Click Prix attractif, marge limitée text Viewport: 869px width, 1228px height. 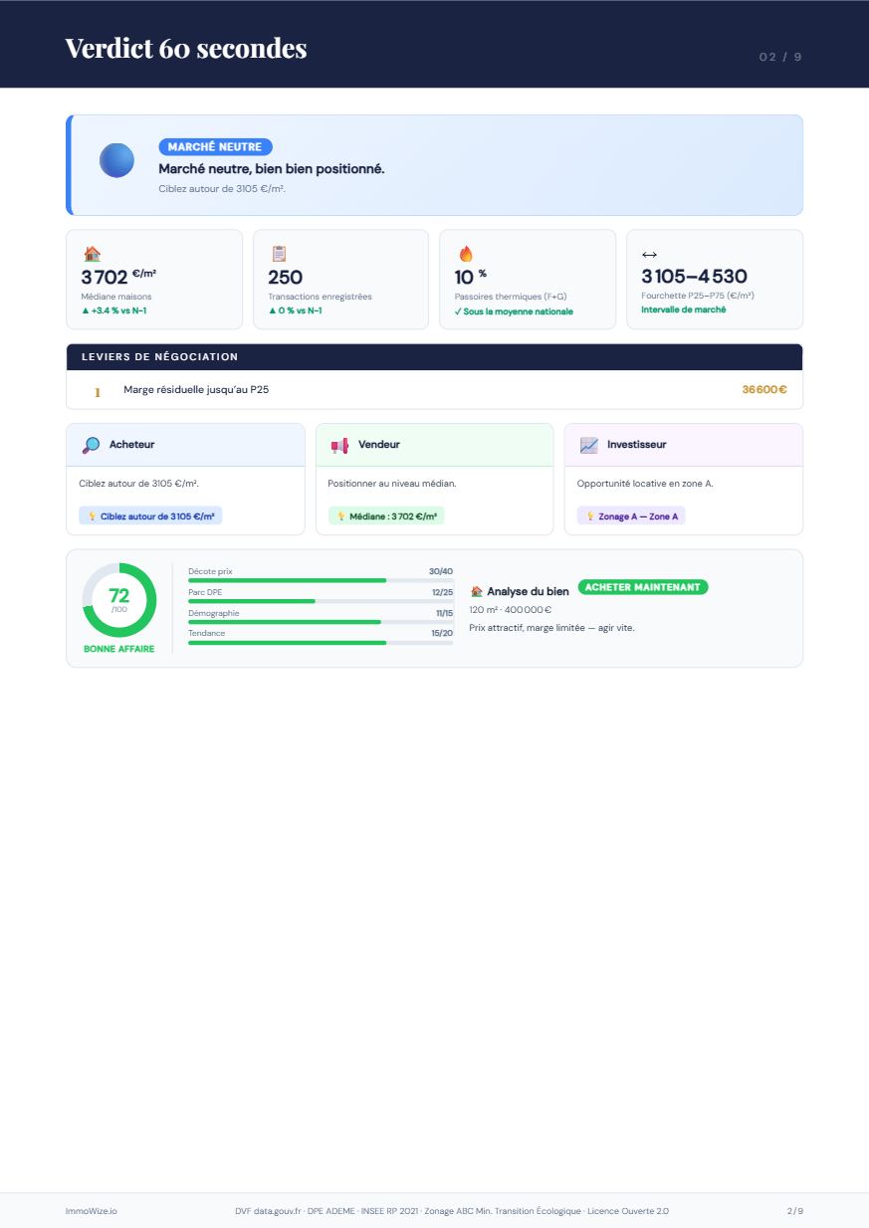coord(551,628)
